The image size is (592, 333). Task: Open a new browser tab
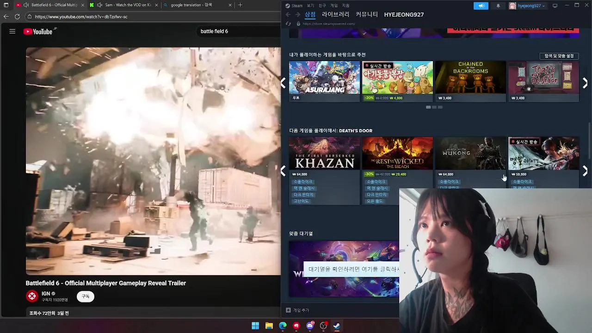(x=240, y=5)
